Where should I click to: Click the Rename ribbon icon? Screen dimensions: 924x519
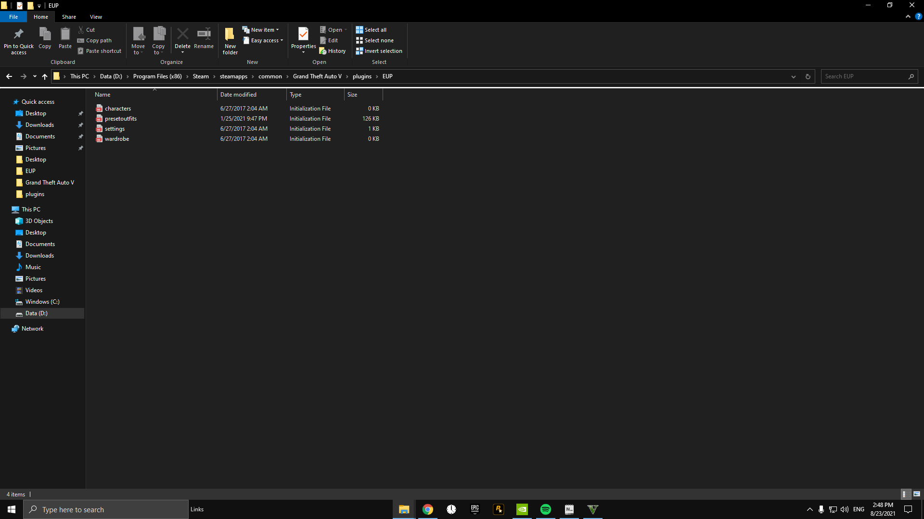204,35
